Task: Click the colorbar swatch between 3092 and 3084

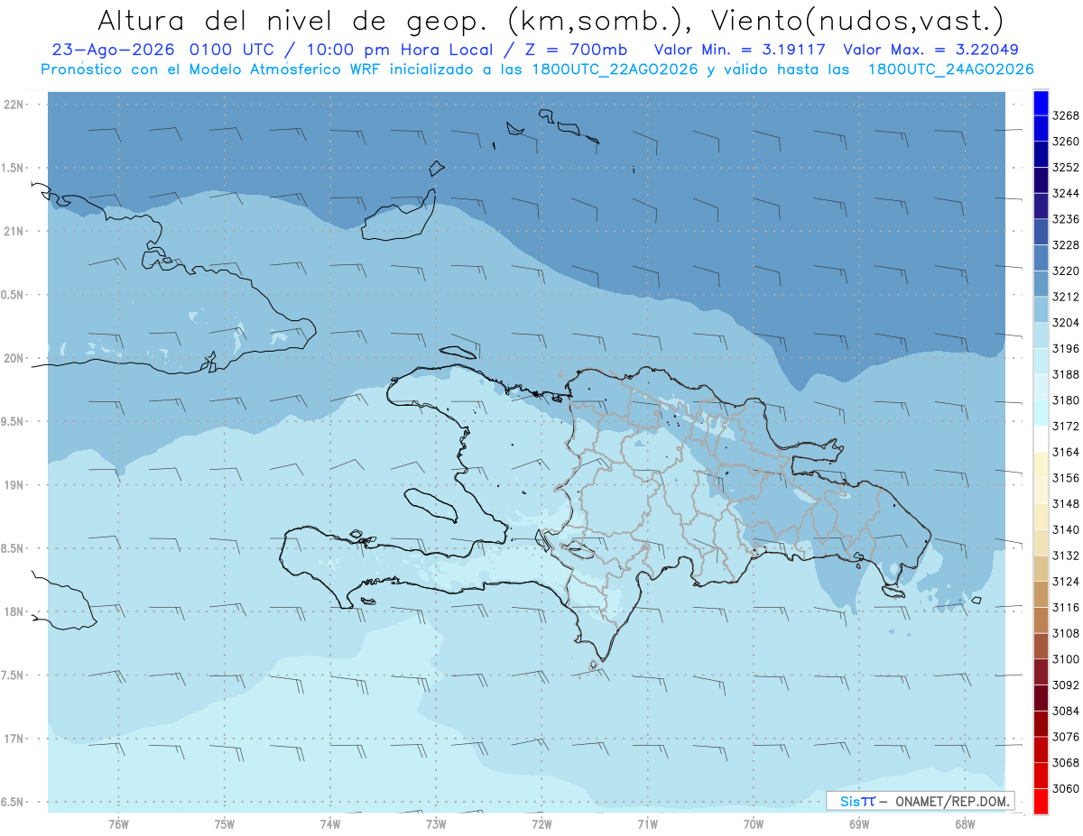Action: (x=1040, y=698)
